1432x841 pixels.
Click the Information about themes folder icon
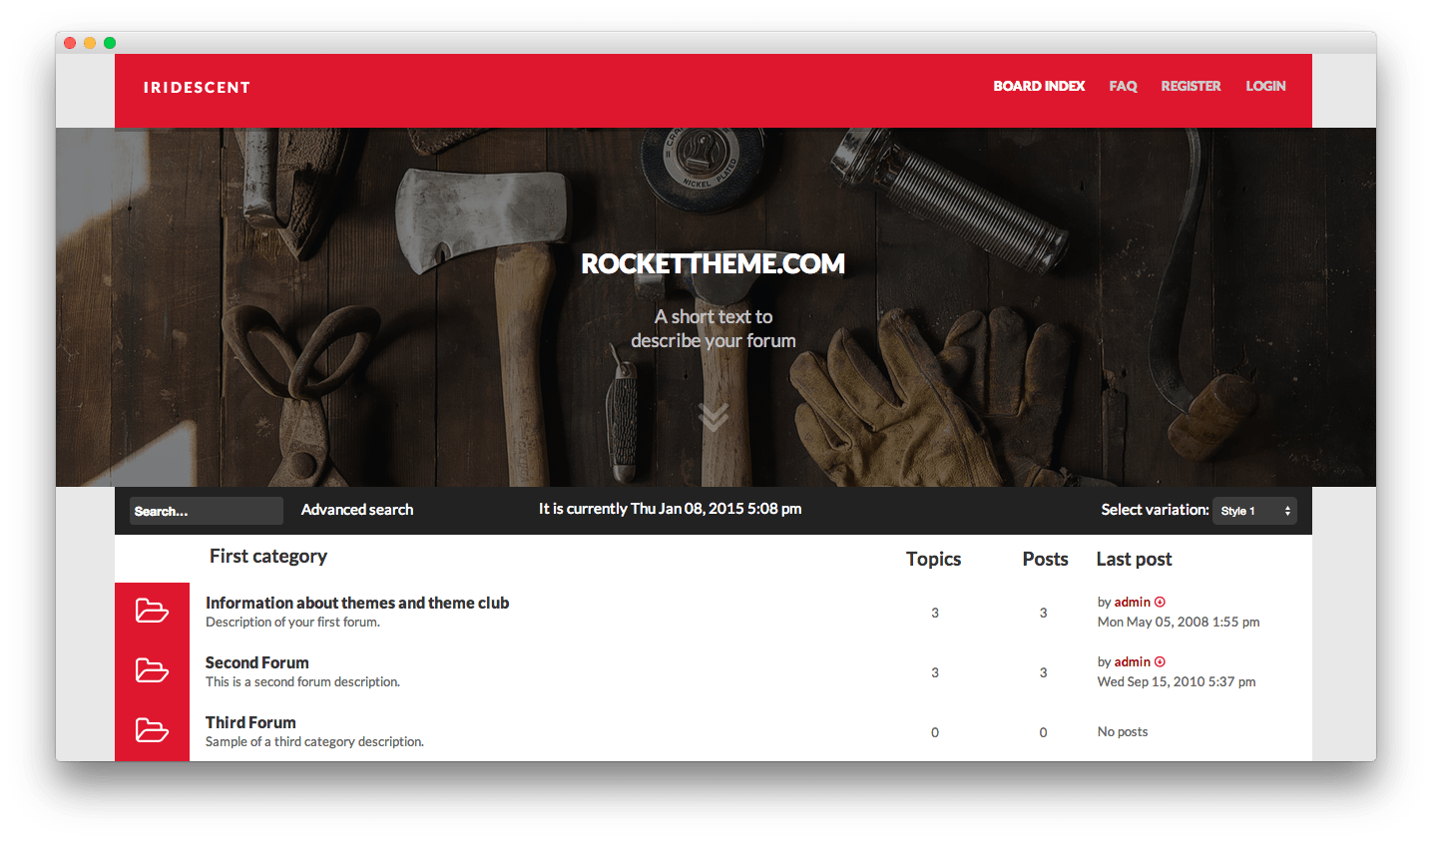coord(152,611)
